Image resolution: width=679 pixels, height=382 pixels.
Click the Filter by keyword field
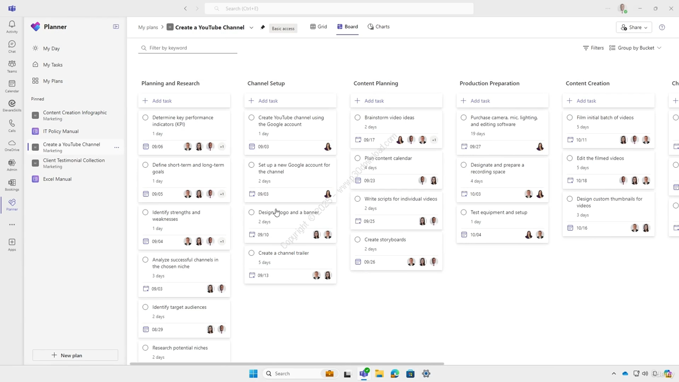click(x=188, y=48)
